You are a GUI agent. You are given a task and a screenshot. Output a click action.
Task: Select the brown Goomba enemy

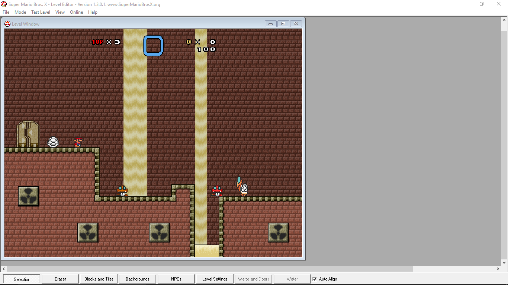[123, 191]
